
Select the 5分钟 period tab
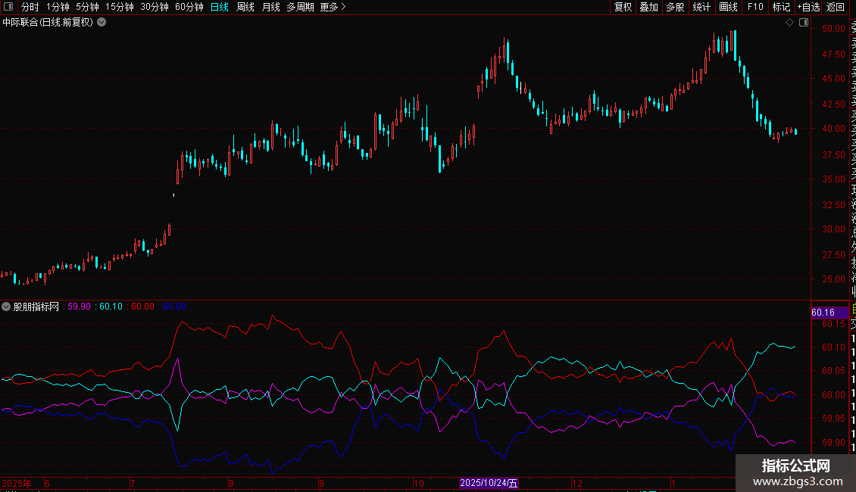[x=87, y=7]
